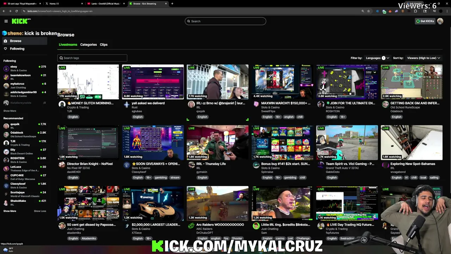Click qoqsik avatar in Recommended list
The image size is (451, 254).
click(6, 126)
